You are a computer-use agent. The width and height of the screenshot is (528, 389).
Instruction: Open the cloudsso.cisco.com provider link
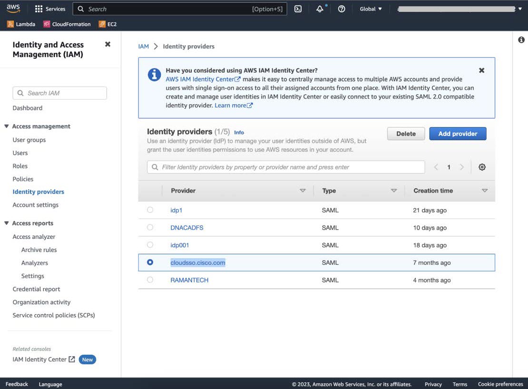point(198,263)
